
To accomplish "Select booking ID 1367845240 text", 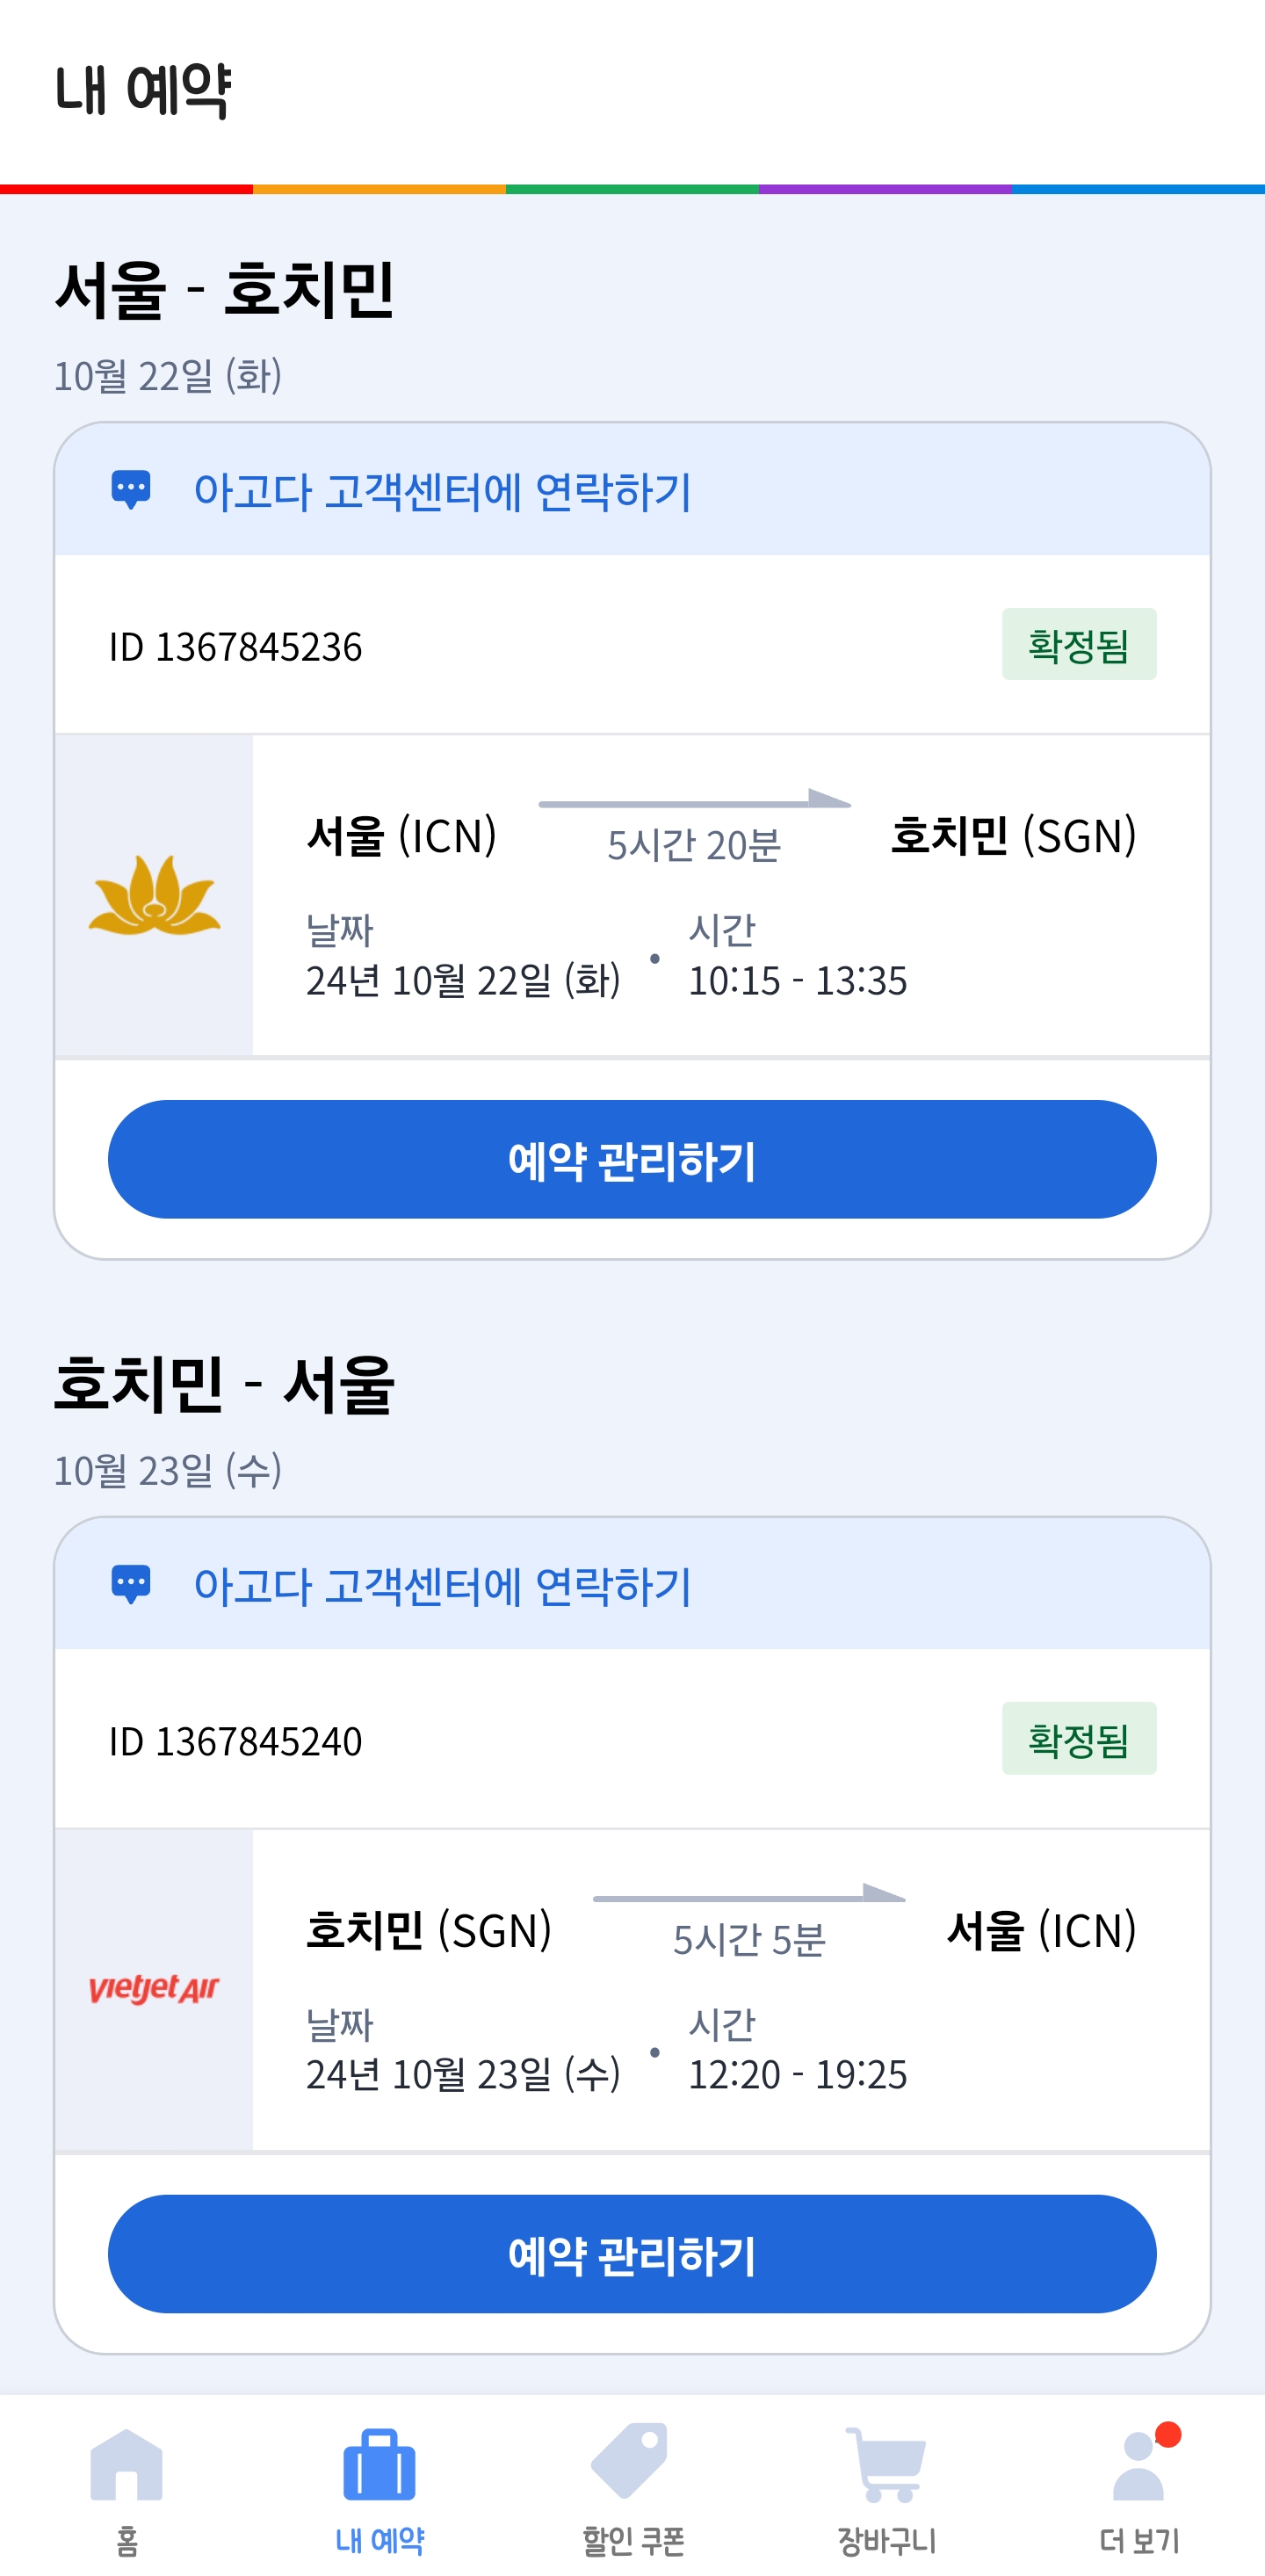I will pos(236,1741).
